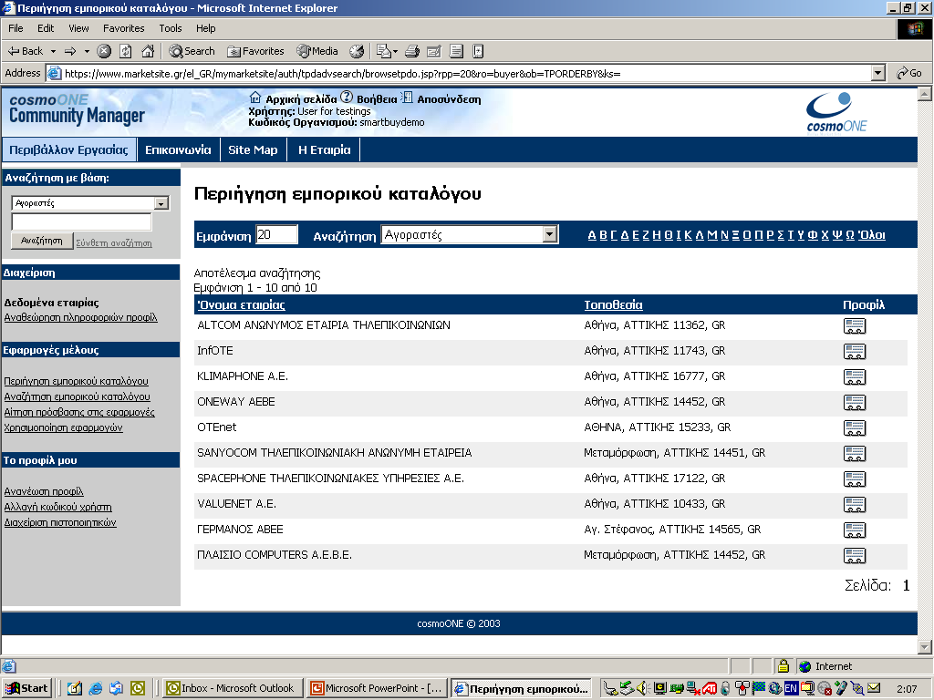The image size is (934, 700).
Task: Select the Περιβάλλον Εργασίας tab
Action: click(x=68, y=150)
